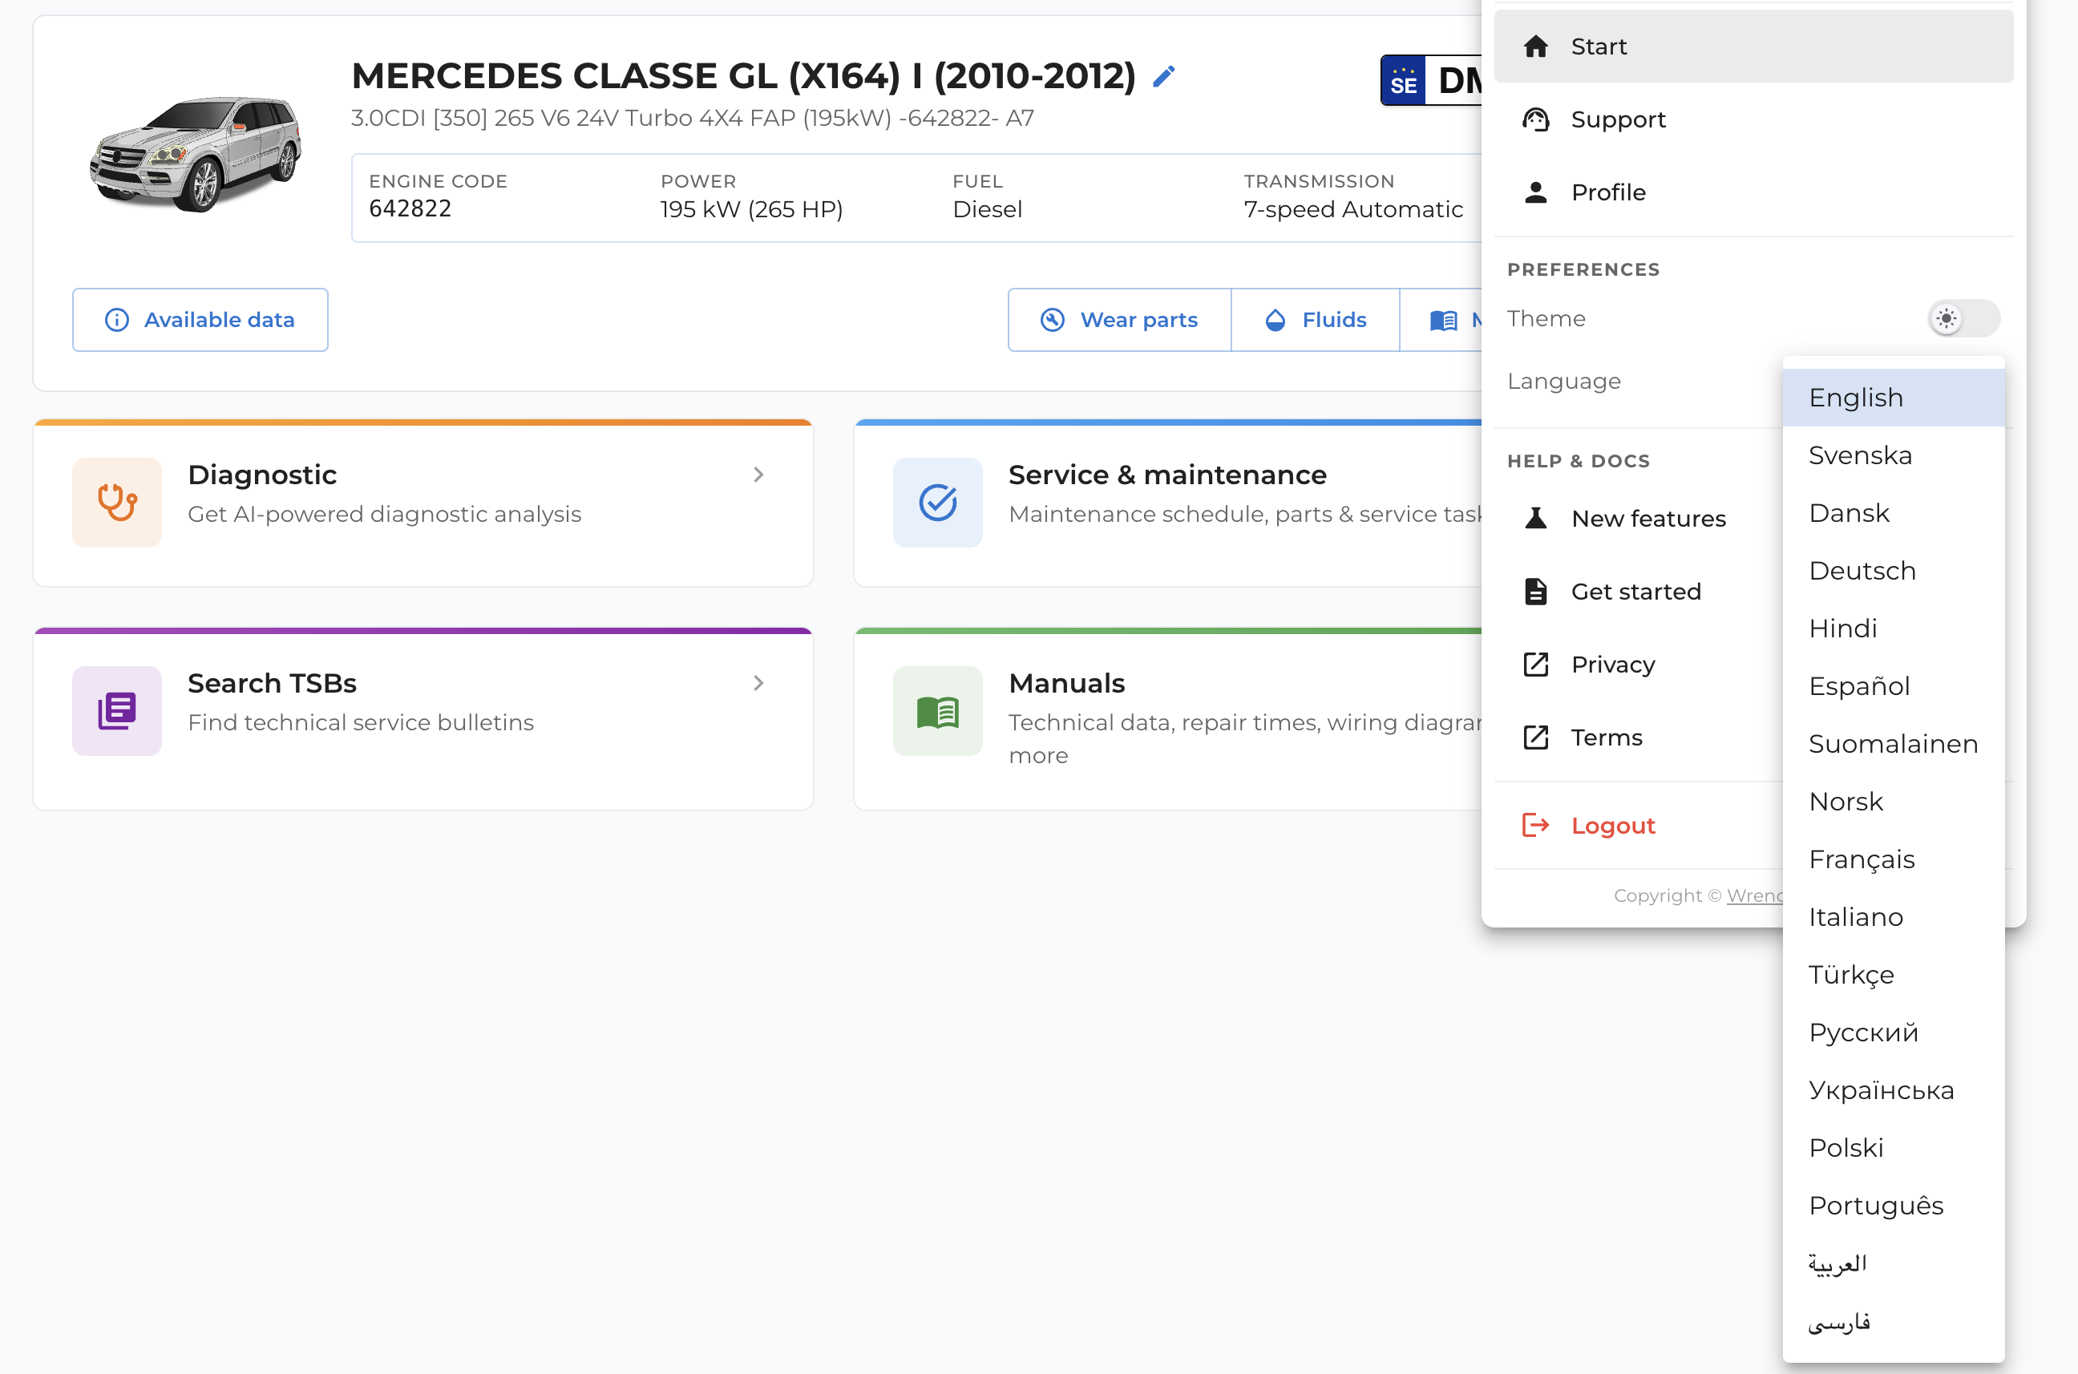Select Hindi in the language list
This screenshot has height=1374, width=2078.
coord(1893,628)
